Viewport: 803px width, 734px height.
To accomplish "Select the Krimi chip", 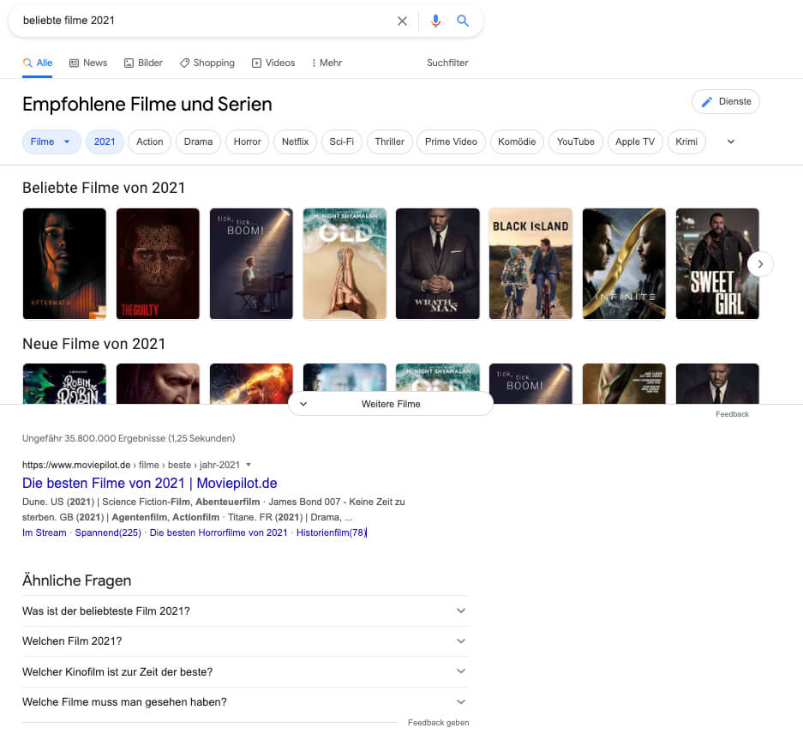I will [x=686, y=142].
